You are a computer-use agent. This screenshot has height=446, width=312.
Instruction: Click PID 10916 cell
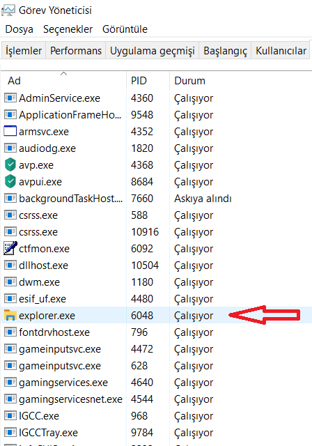(x=145, y=232)
